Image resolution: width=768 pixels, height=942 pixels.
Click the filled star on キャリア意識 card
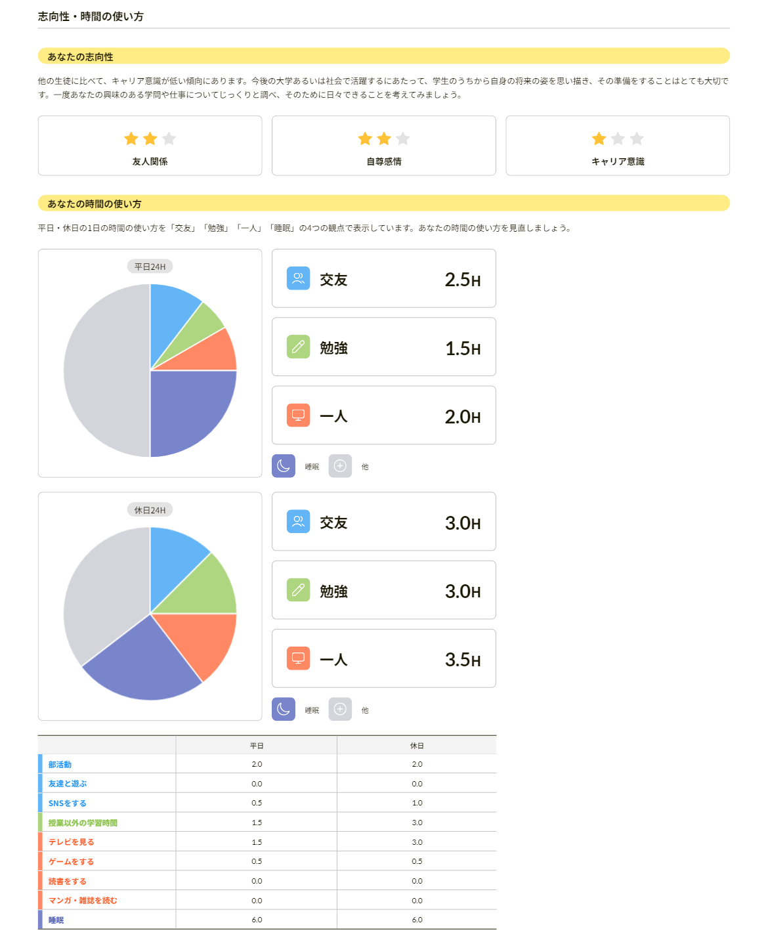tap(599, 139)
